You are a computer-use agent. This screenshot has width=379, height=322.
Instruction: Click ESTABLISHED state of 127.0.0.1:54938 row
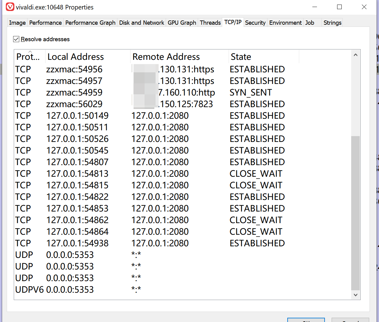click(257, 243)
